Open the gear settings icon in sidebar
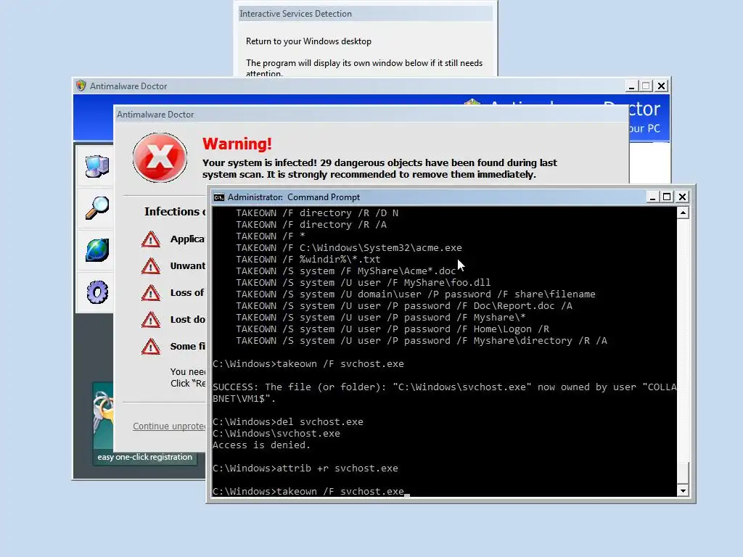 coord(97,292)
